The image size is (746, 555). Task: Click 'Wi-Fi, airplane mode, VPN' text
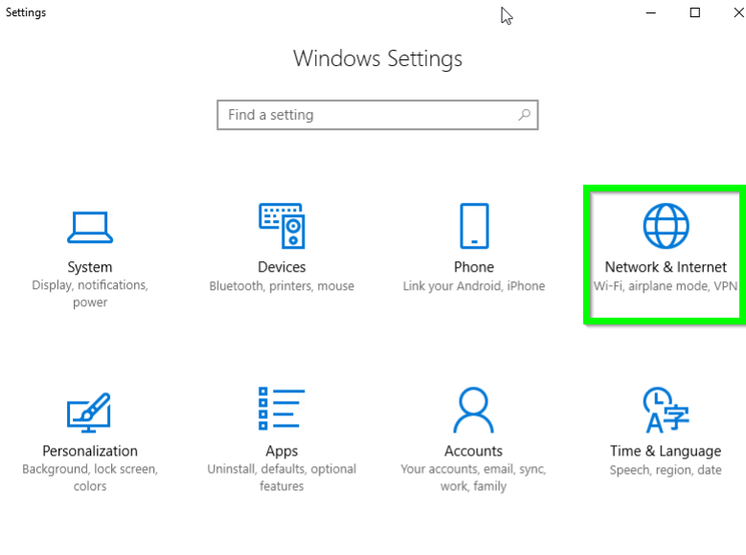click(x=666, y=286)
